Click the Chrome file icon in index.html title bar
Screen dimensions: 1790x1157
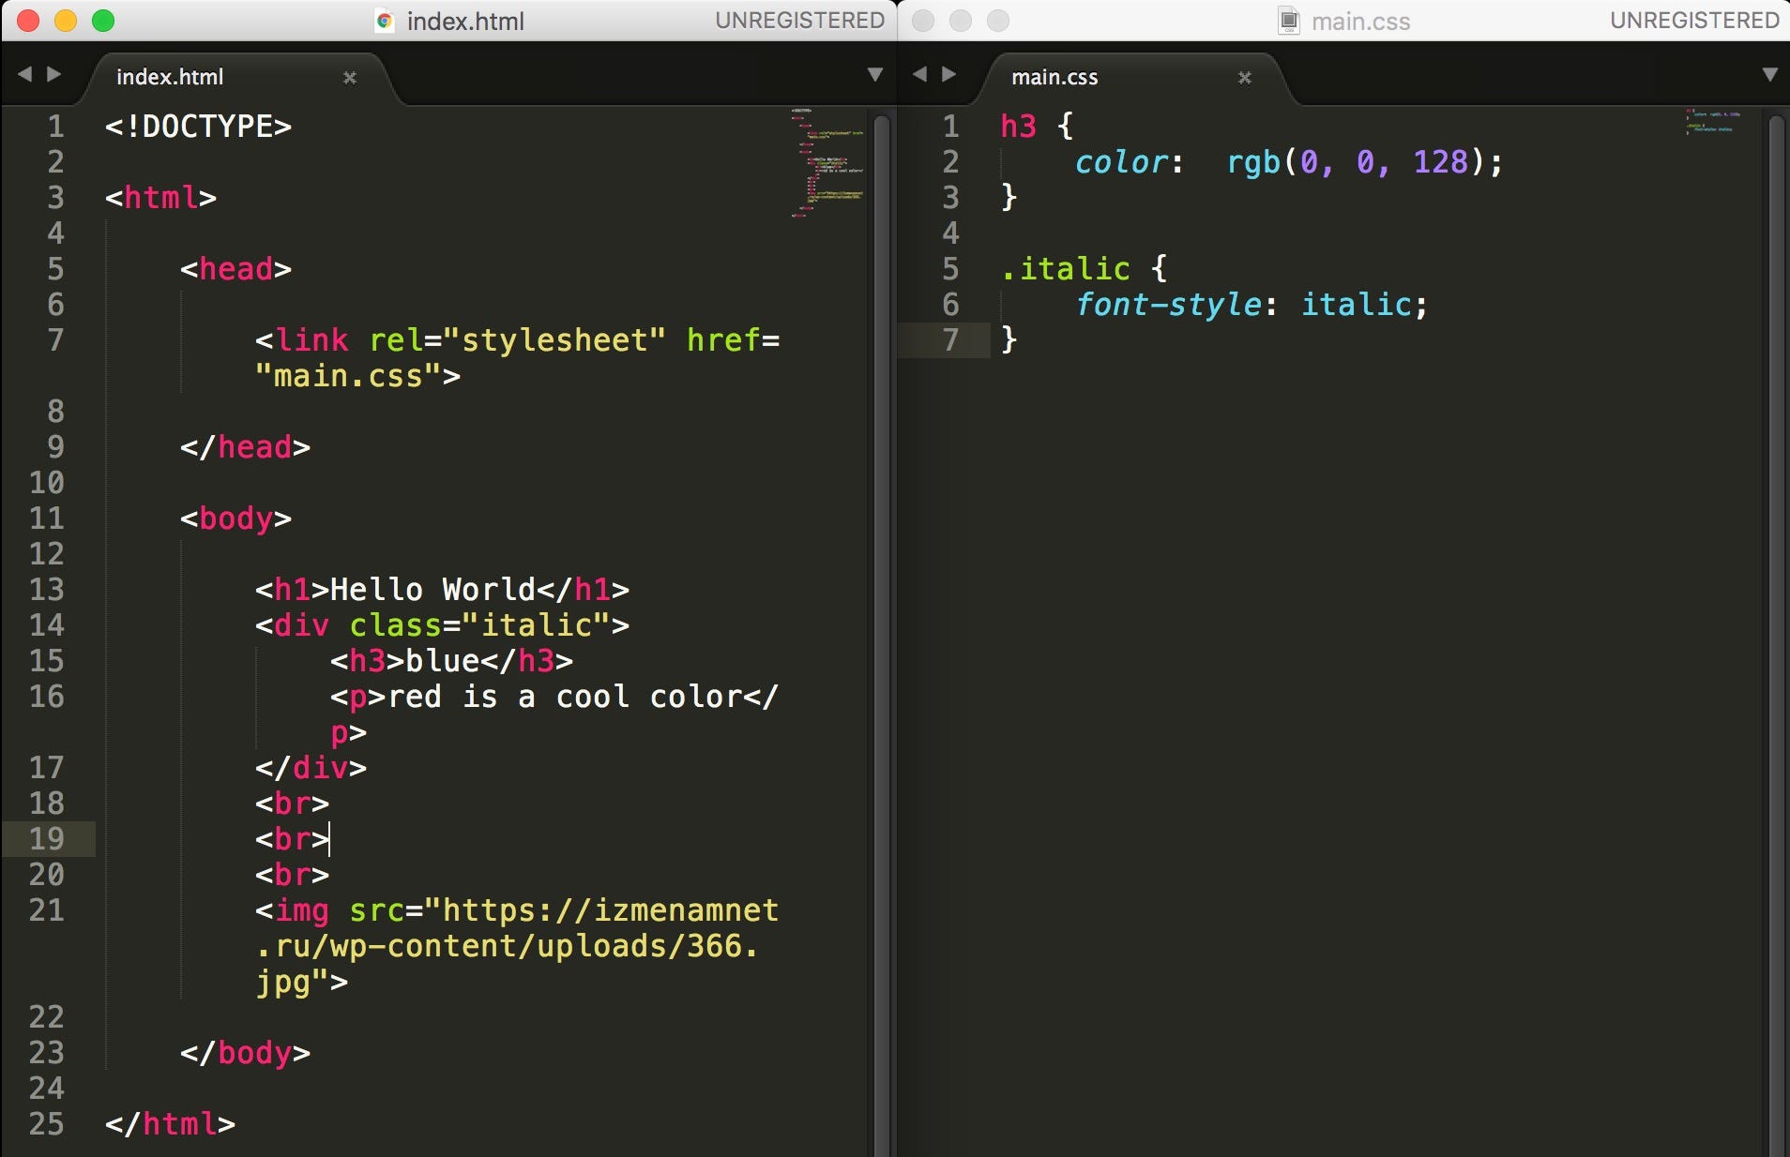(386, 21)
